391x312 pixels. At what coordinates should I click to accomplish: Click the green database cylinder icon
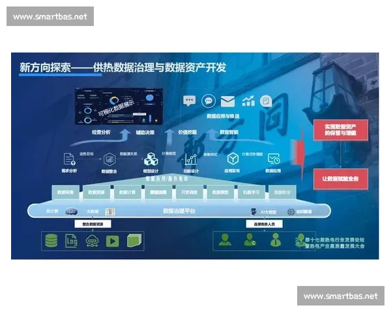point(51,240)
